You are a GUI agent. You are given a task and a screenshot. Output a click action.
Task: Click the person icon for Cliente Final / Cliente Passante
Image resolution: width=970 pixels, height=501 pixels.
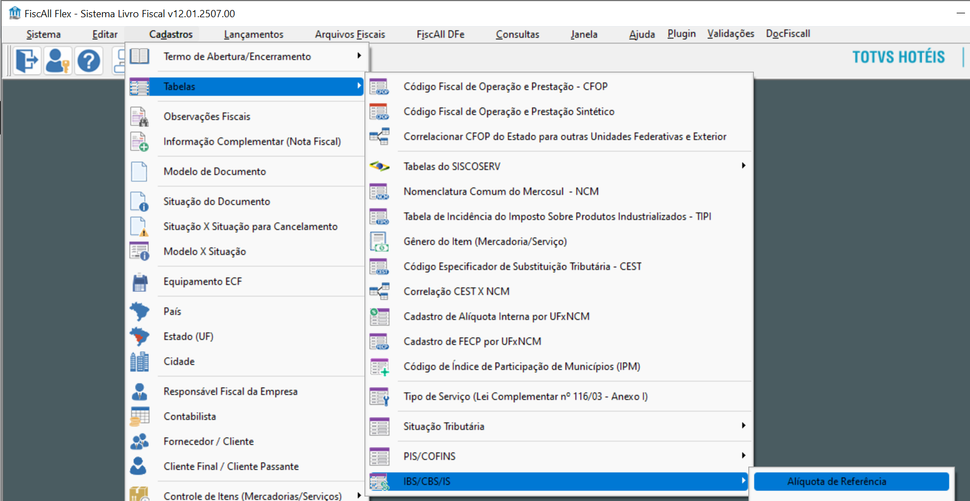pyautogui.click(x=138, y=467)
